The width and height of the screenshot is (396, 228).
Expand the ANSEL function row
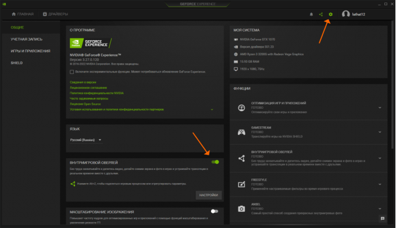coord(380,209)
